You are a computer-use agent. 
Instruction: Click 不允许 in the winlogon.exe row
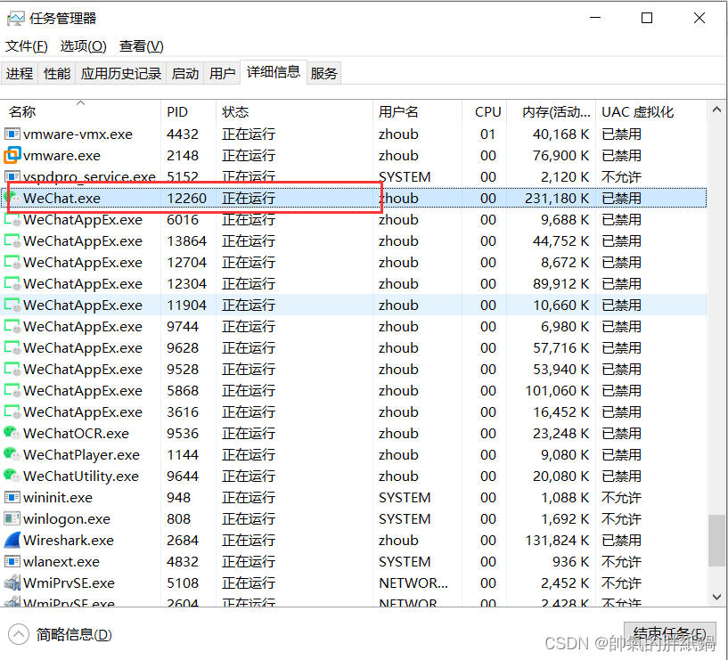621,519
